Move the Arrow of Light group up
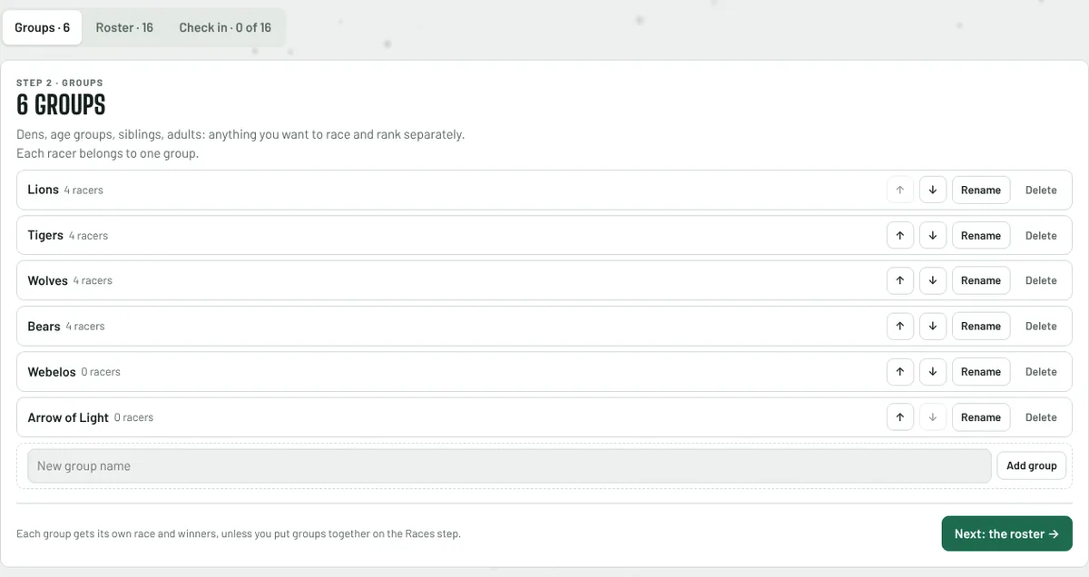Viewport: 1089px width, 577px height. coord(900,417)
